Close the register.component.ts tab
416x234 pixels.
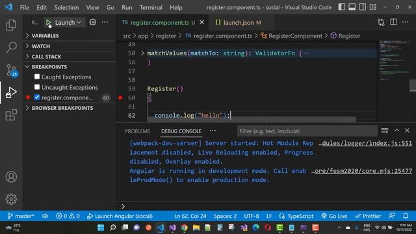[201, 22]
